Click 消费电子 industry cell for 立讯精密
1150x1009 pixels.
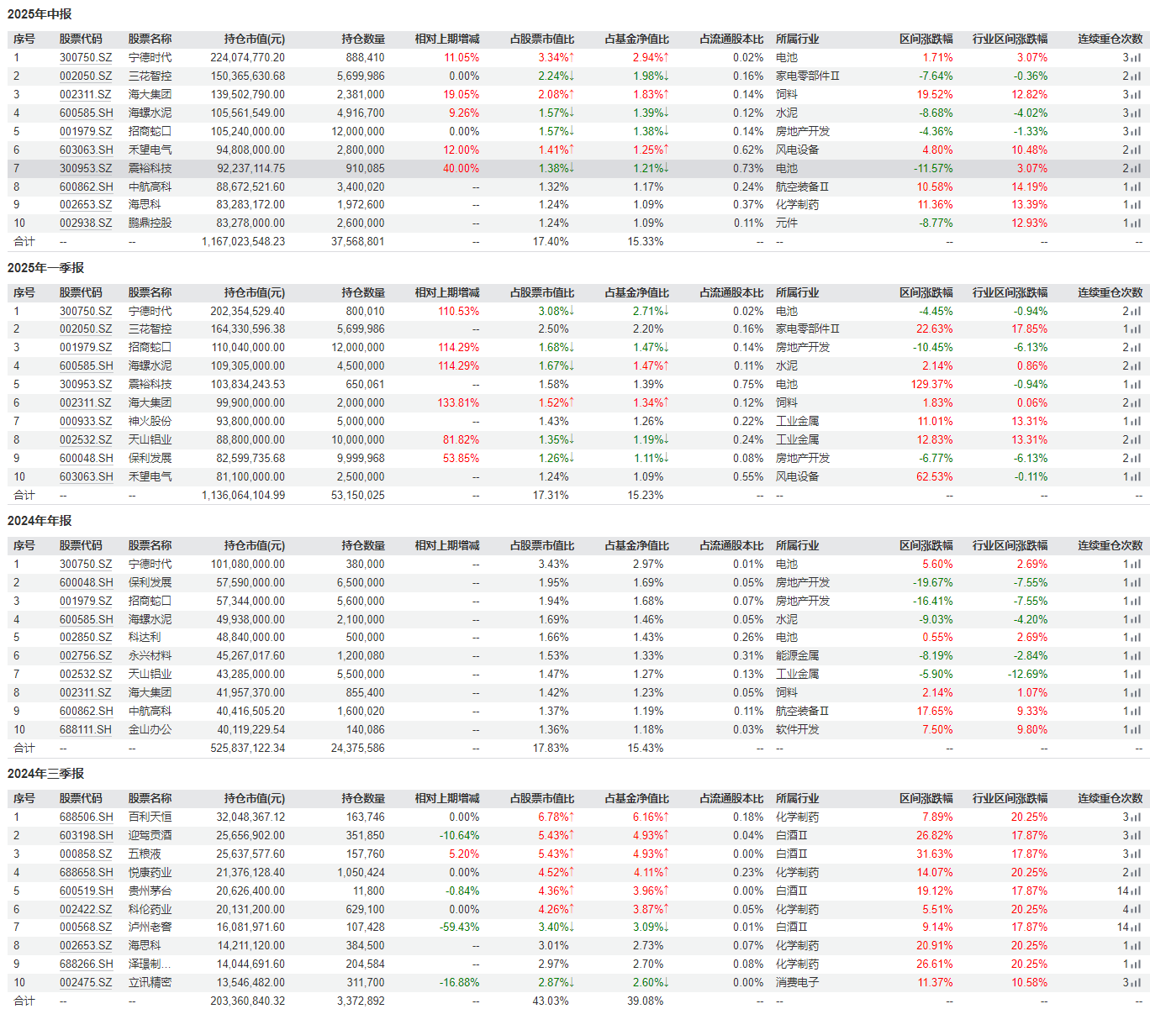click(x=797, y=983)
